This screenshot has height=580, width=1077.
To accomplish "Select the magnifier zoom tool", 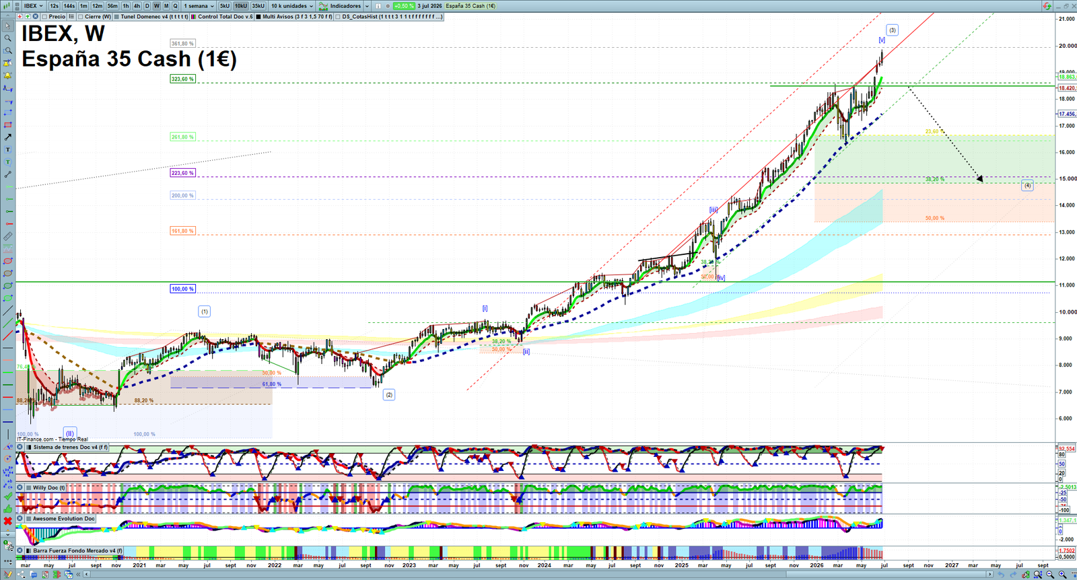I will tap(7, 38).
